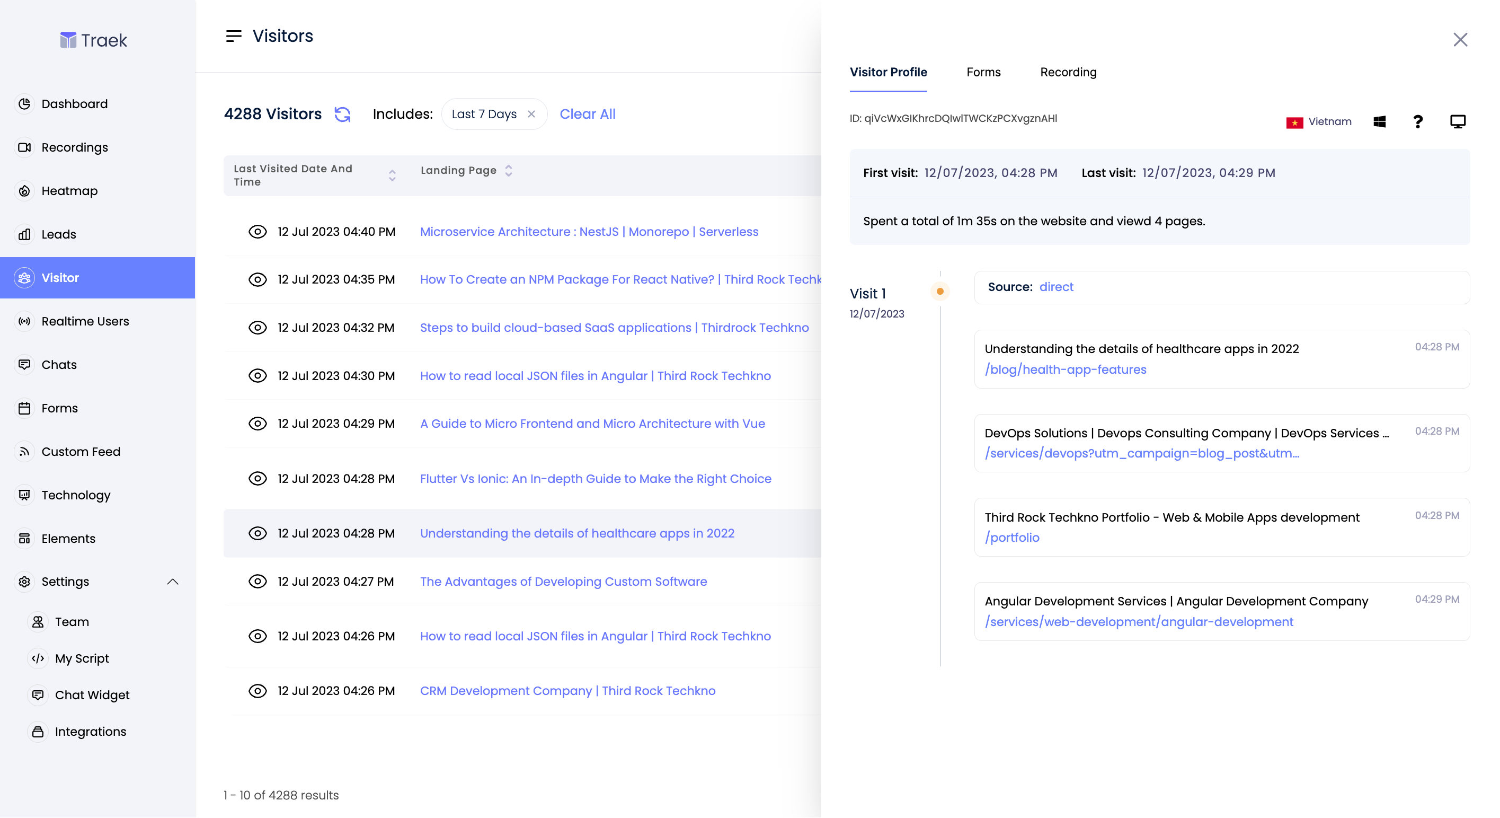Open the Recordings section
This screenshot has height=818, width=1500.
[75, 147]
